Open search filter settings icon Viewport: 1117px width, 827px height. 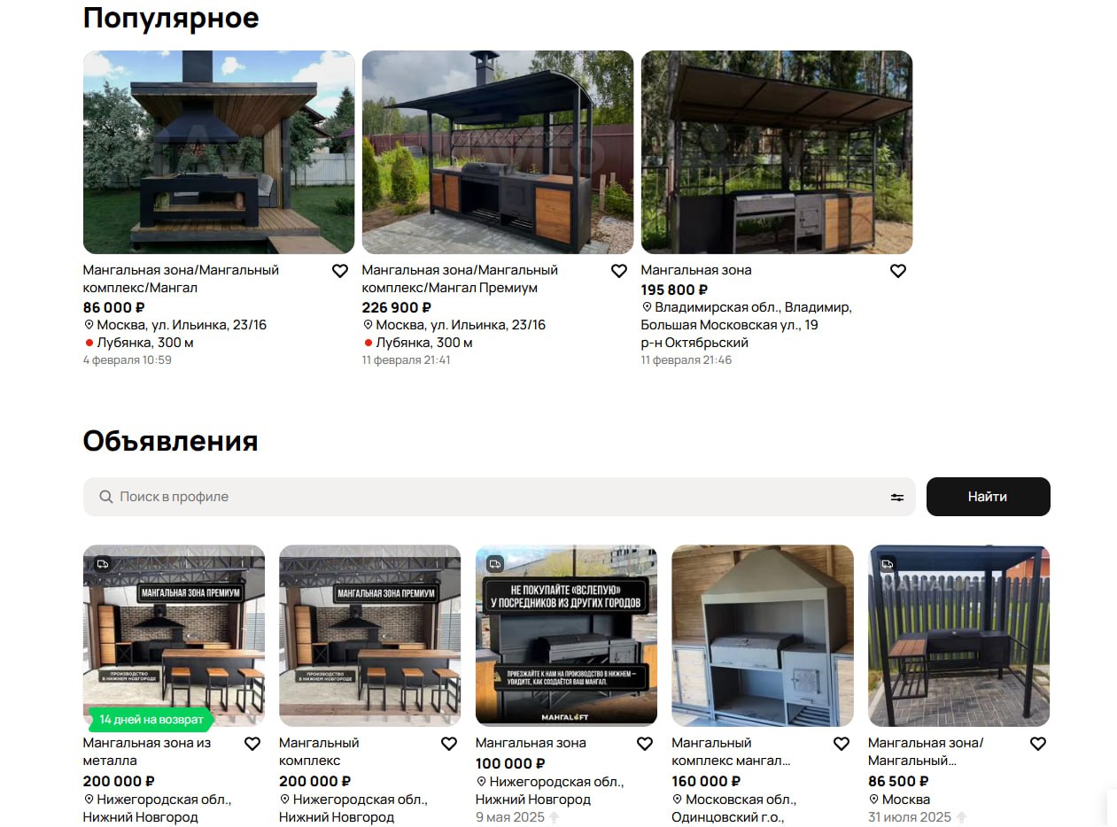point(897,498)
